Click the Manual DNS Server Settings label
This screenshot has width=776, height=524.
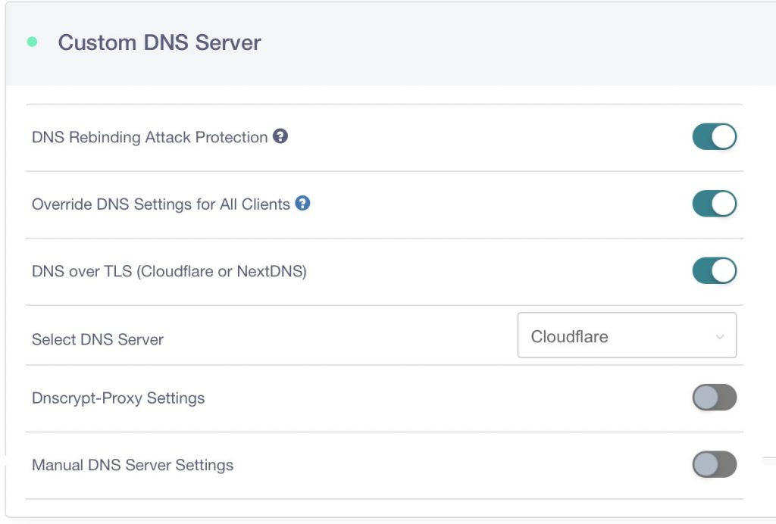132,465
